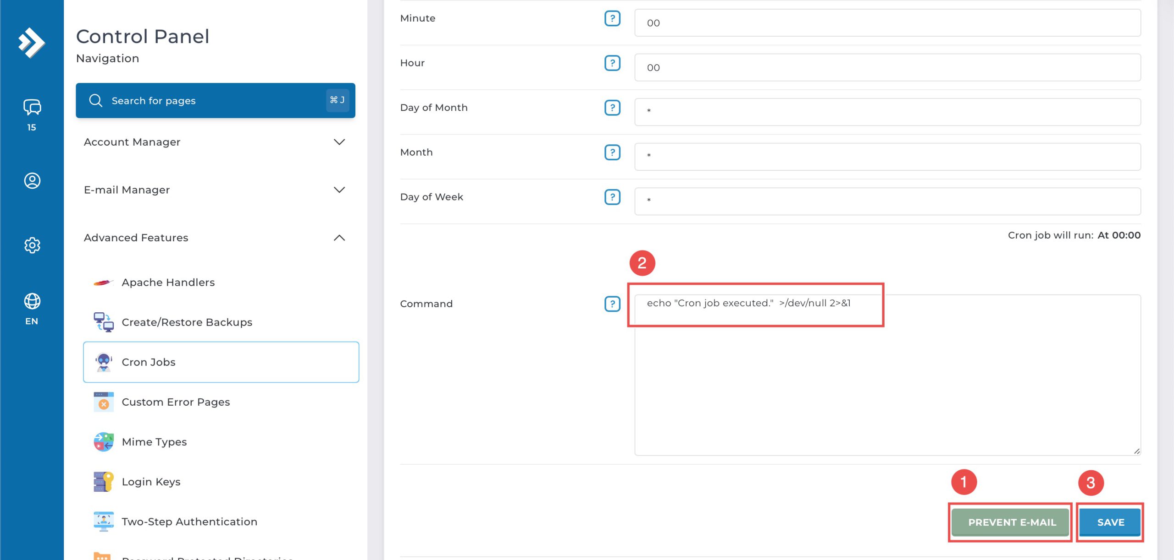Image resolution: width=1174 pixels, height=560 pixels.
Task: Click the help icon beside Month
Action: pos(612,152)
